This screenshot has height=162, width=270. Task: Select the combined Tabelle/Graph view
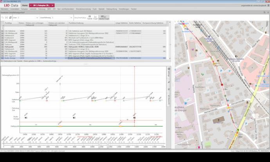pos(104,18)
